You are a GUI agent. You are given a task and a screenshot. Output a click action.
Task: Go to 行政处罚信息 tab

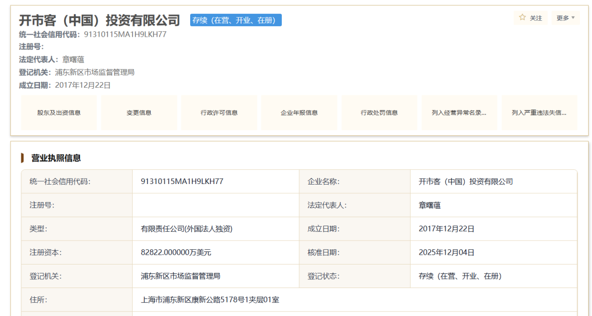click(379, 113)
